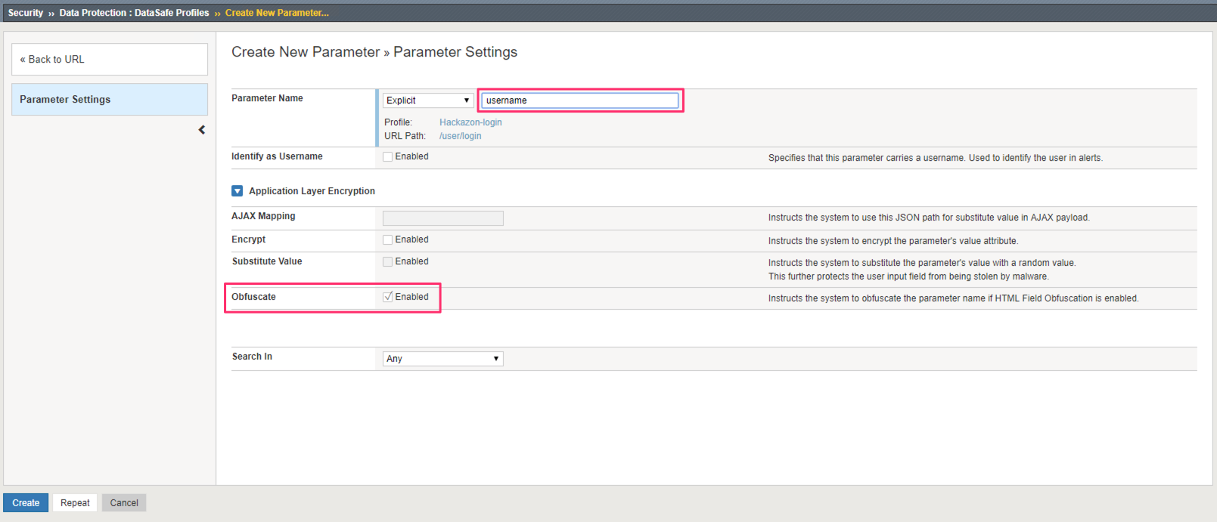Collapse Application Layer Encryption section triangle
1217x522 pixels.
(x=237, y=191)
